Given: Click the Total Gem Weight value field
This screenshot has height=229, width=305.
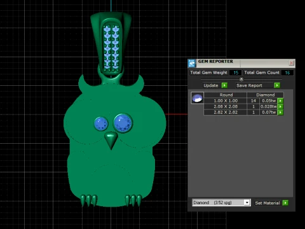Looking at the screenshot, I should 235,73.
